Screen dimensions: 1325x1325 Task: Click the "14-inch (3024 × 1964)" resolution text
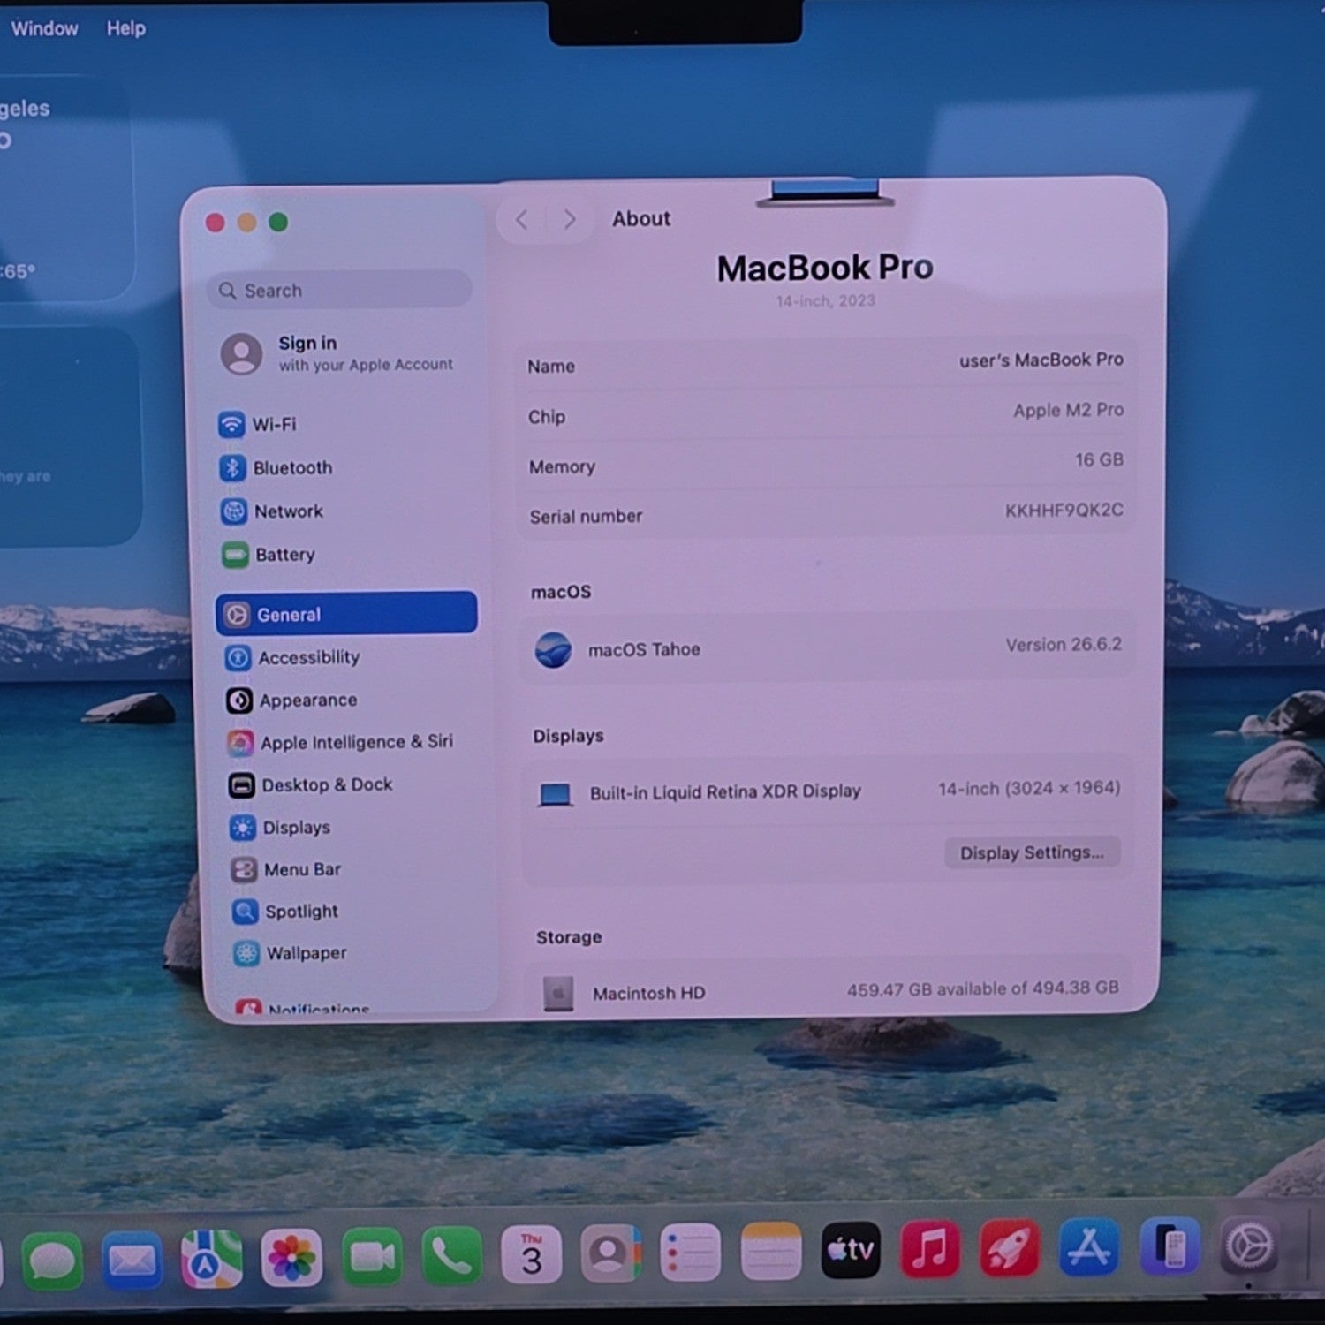[x=1029, y=788]
